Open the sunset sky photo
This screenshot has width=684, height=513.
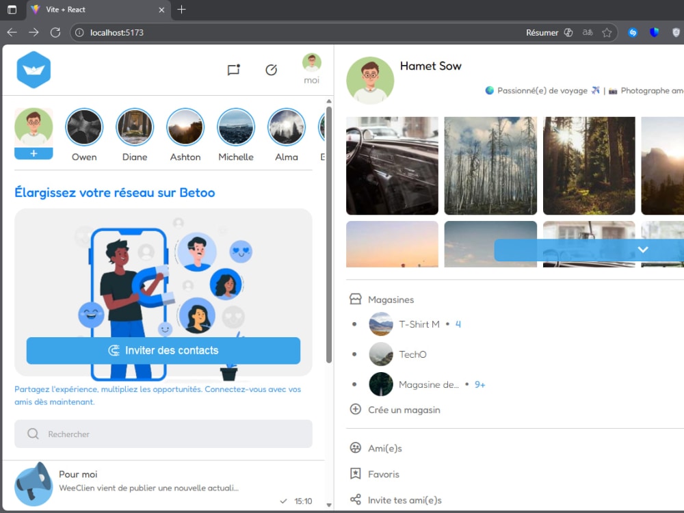[x=392, y=244]
